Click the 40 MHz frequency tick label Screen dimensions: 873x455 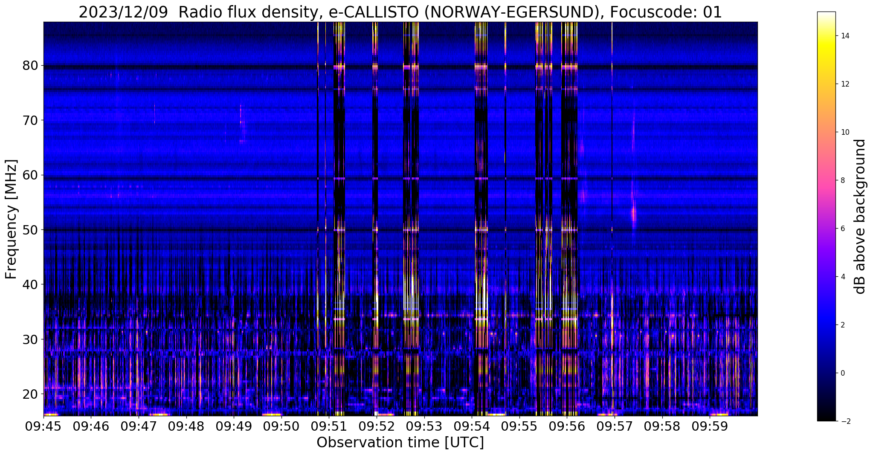click(x=30, y=284)
